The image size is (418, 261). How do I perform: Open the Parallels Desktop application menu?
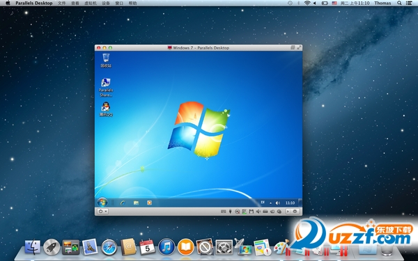[x=34, y=3]
